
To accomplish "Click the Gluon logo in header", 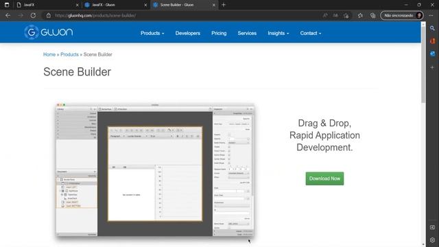I will 49,32.
